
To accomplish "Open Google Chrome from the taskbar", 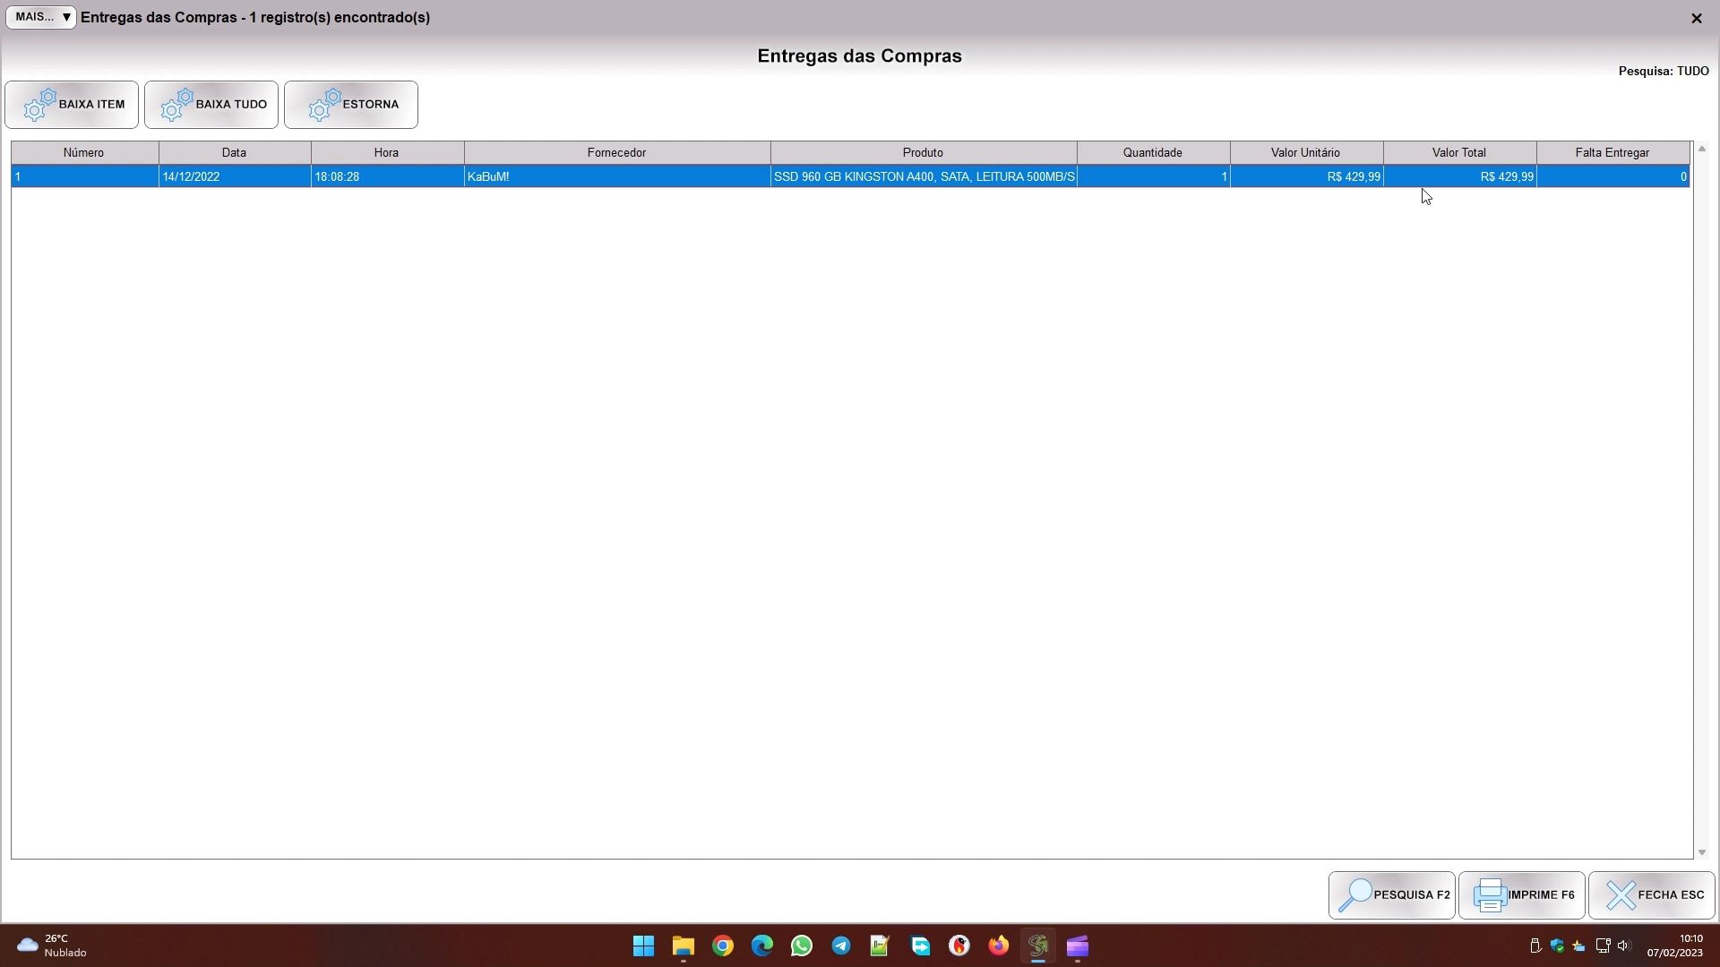I will 723,946.
